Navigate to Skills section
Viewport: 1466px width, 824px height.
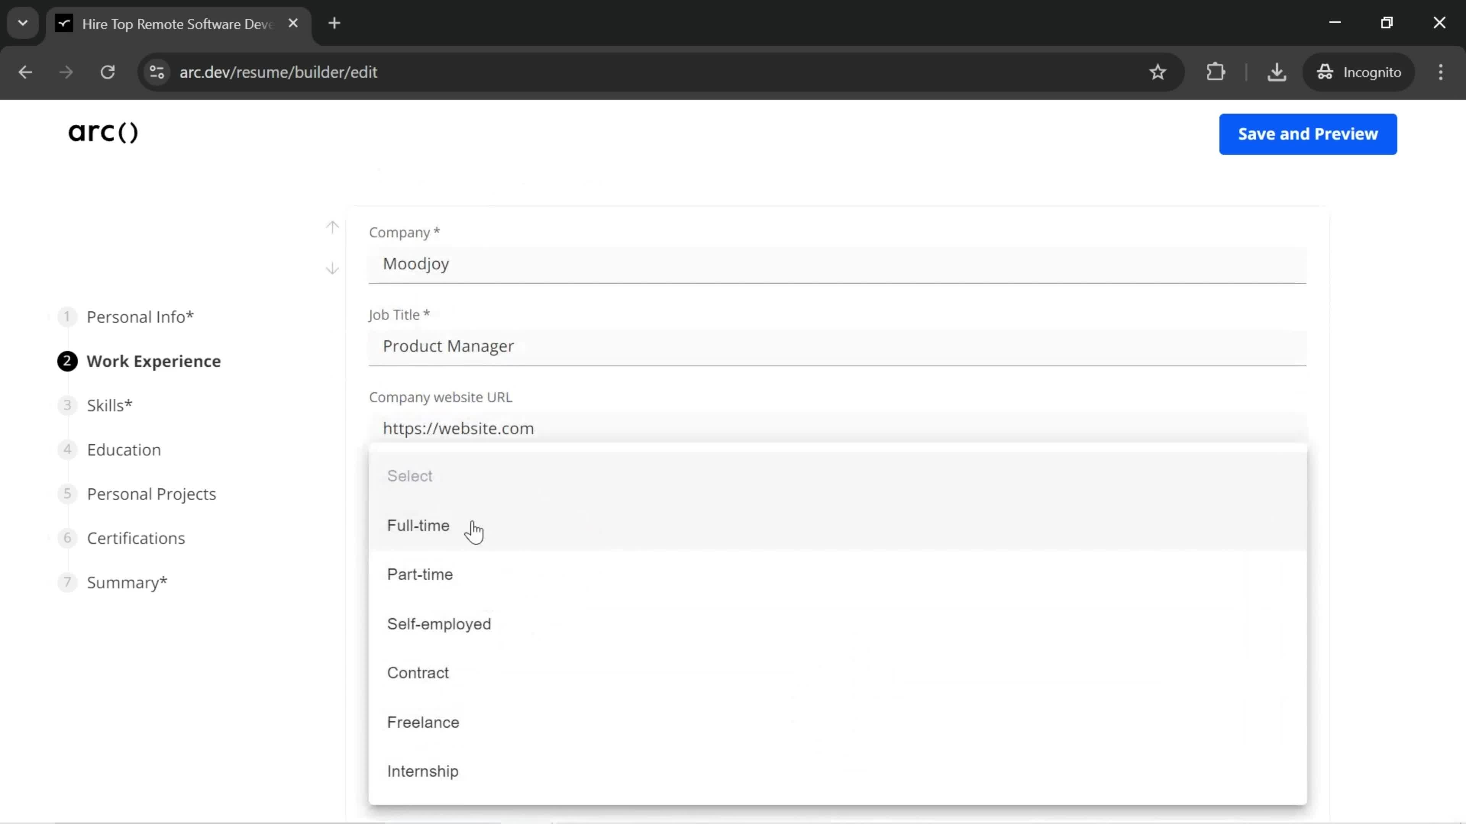[110, 404]
